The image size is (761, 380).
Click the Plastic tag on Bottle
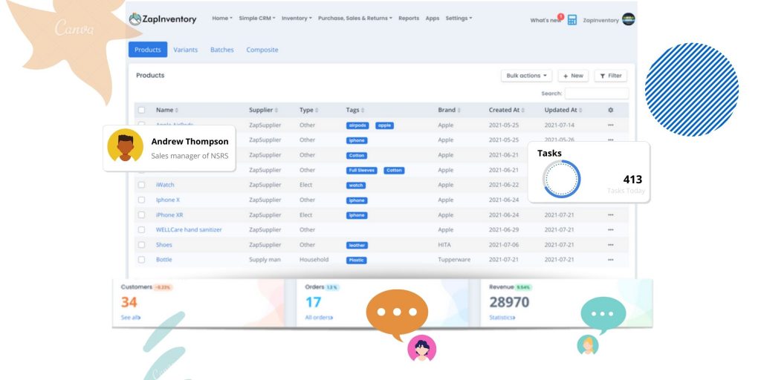pyautogui.click(x=356, y=261)
